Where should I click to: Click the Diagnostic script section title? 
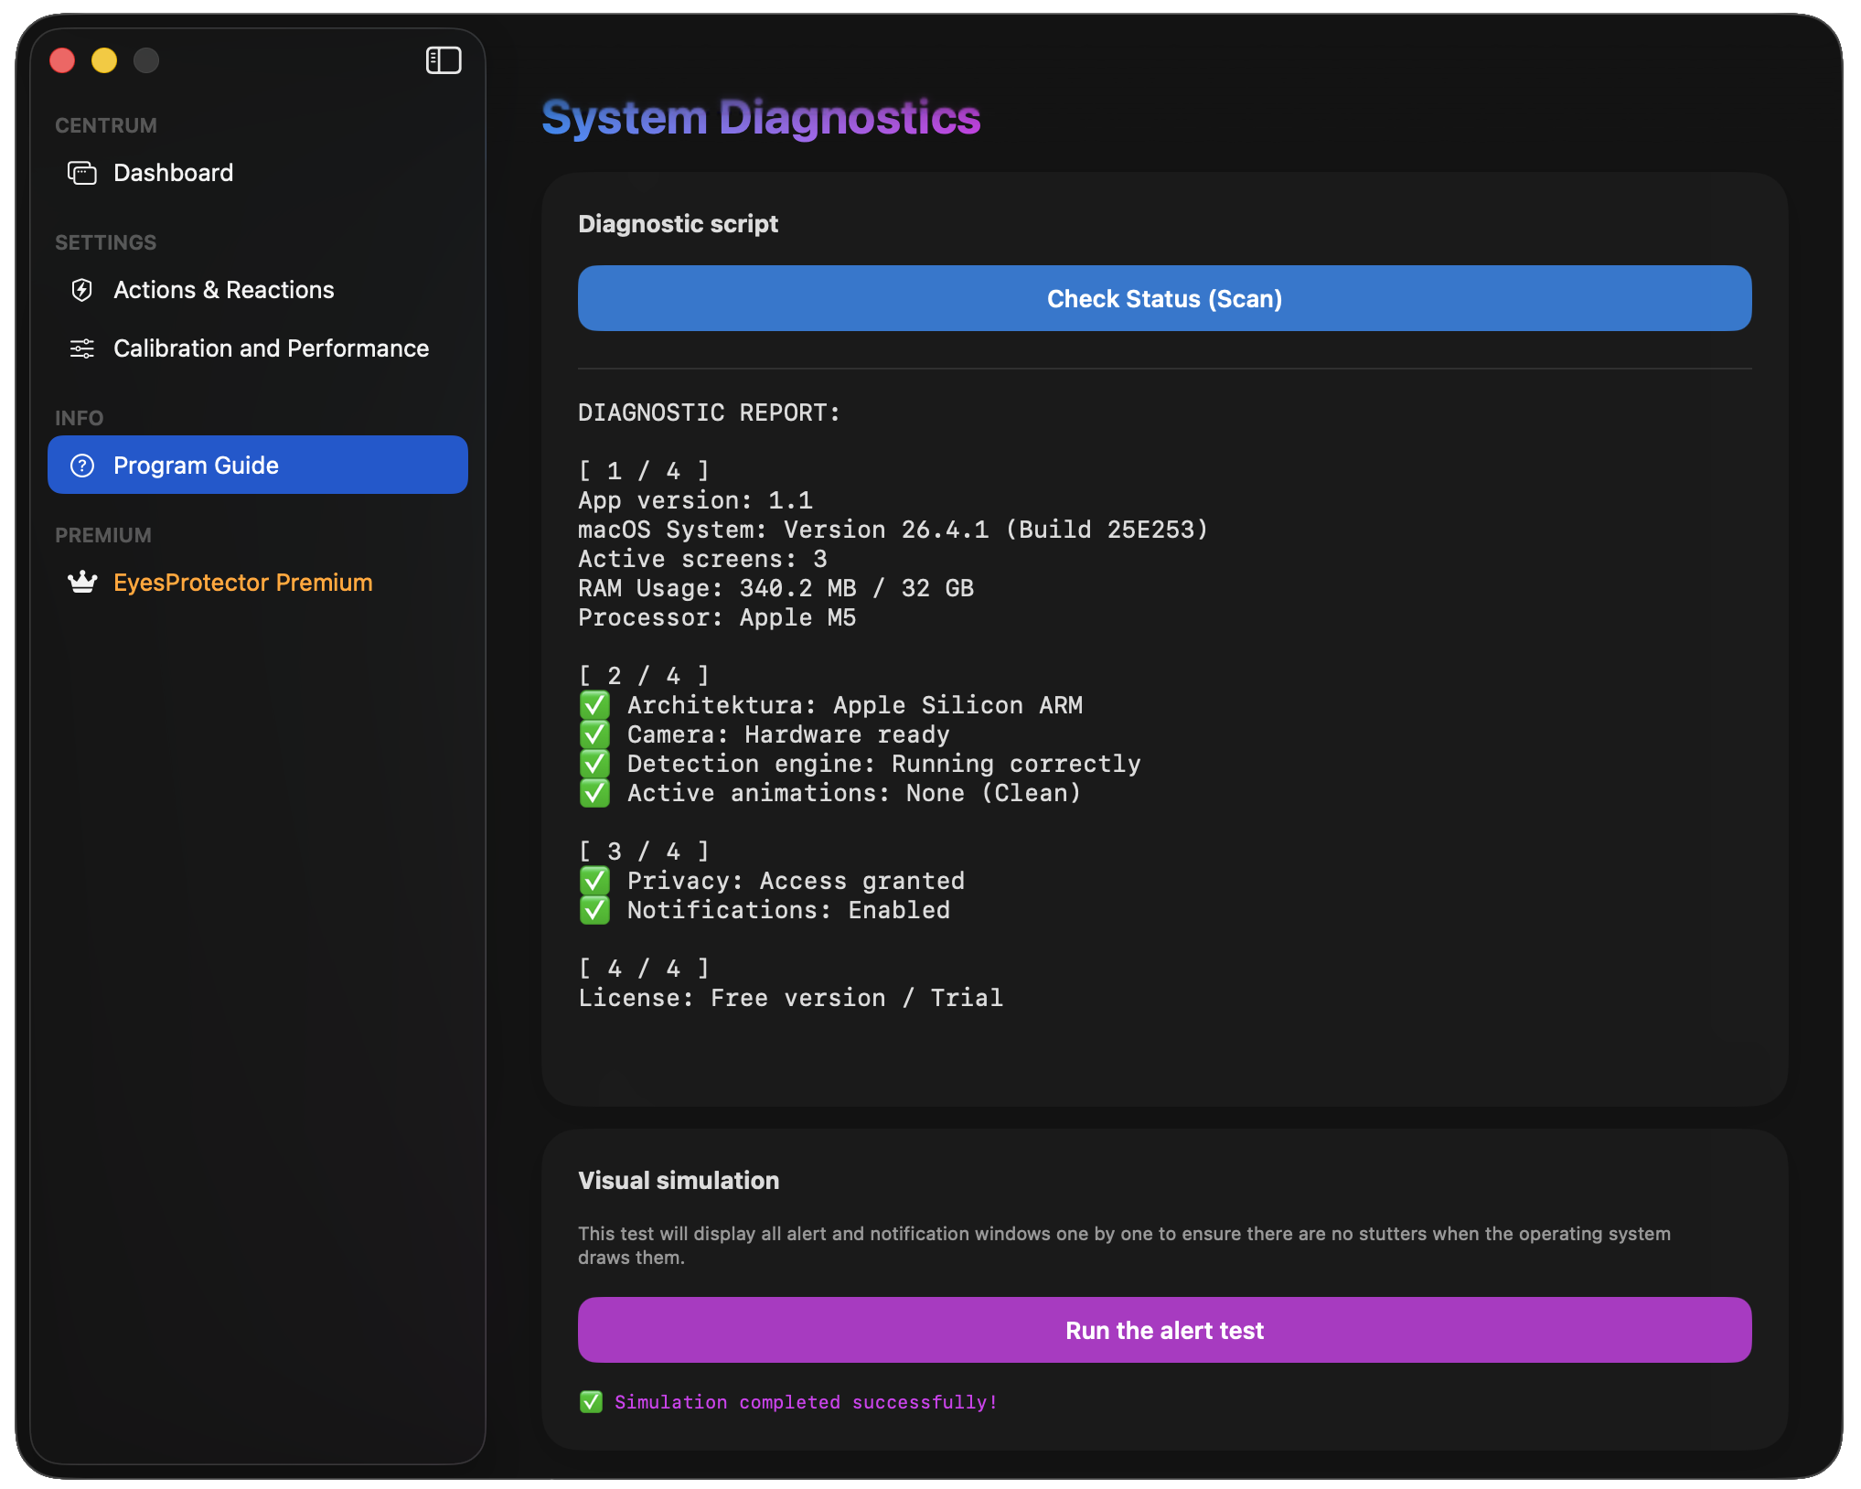678,224
